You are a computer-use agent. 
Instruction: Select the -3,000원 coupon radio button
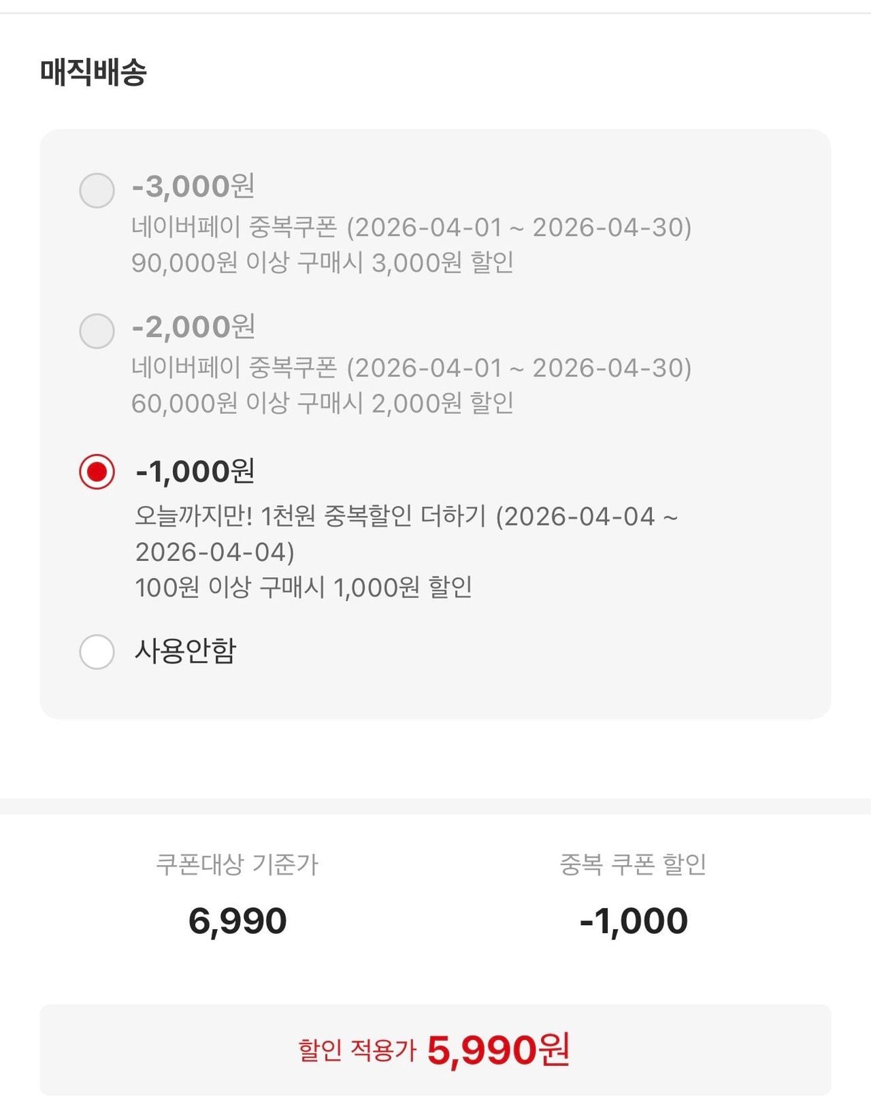click(97, 190)
